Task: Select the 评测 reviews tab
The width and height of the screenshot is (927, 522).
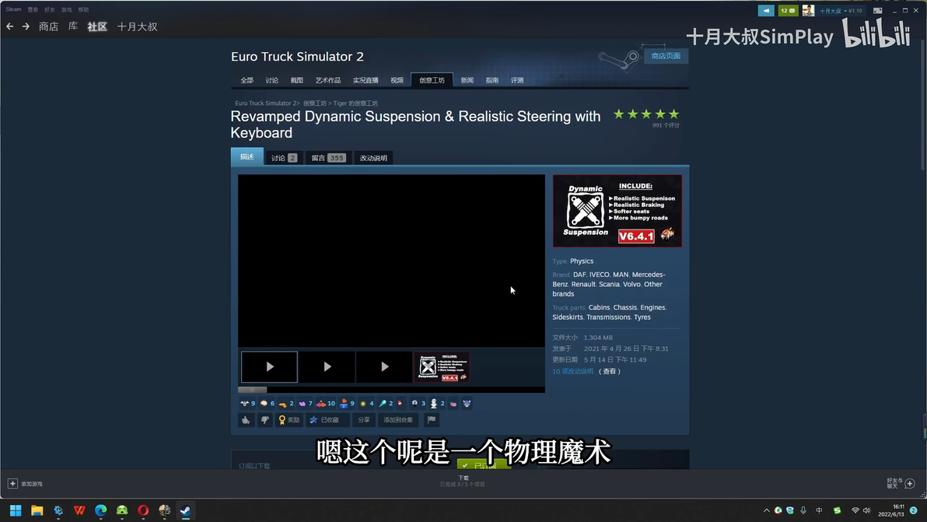Action: tap(517, 80)
